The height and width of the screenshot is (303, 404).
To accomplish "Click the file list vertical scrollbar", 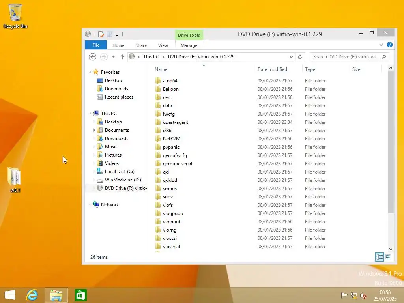I will pos(391,142).
